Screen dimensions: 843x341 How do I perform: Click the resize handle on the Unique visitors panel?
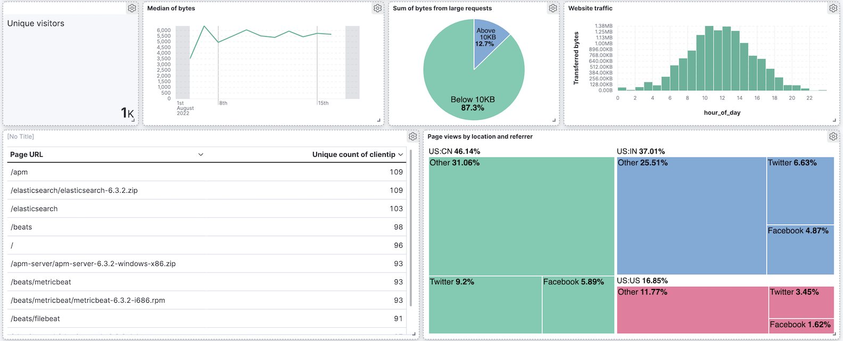(x=133, y=121)
